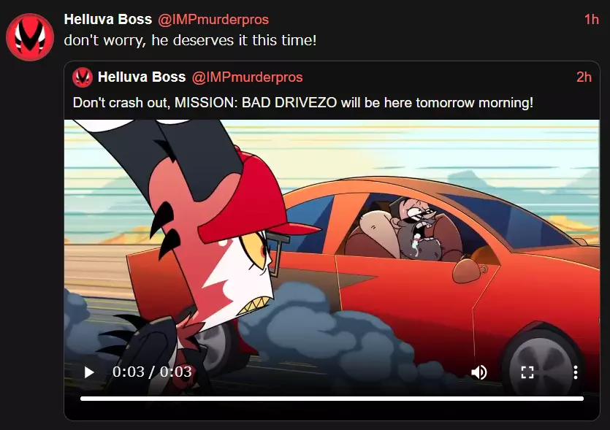
Task: Click the video play button
Action: tap(88, 372)
